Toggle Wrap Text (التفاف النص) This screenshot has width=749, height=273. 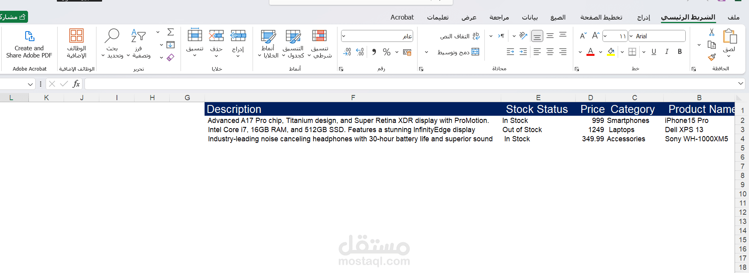pos(460,36)
